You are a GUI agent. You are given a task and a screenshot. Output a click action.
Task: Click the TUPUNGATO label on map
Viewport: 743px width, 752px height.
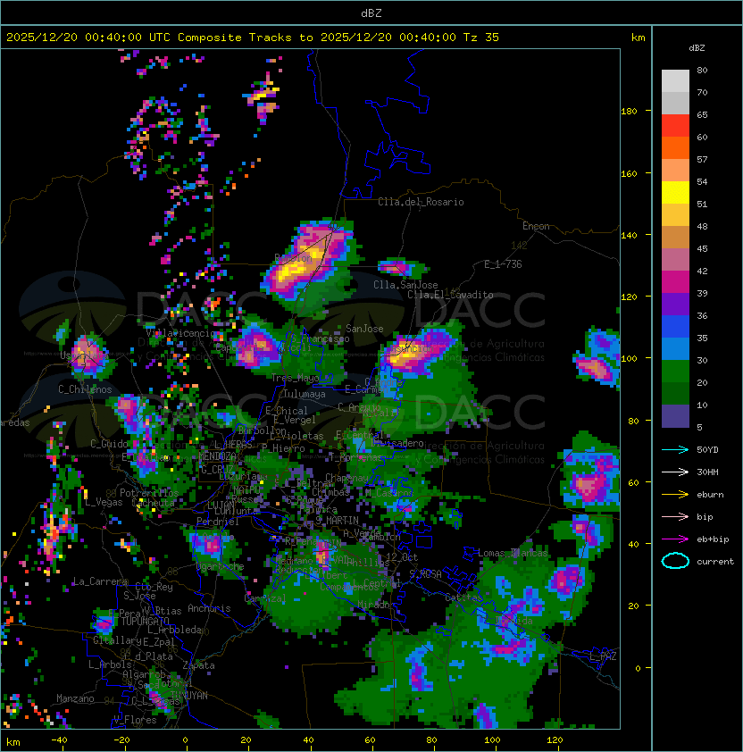pos(145,621)
